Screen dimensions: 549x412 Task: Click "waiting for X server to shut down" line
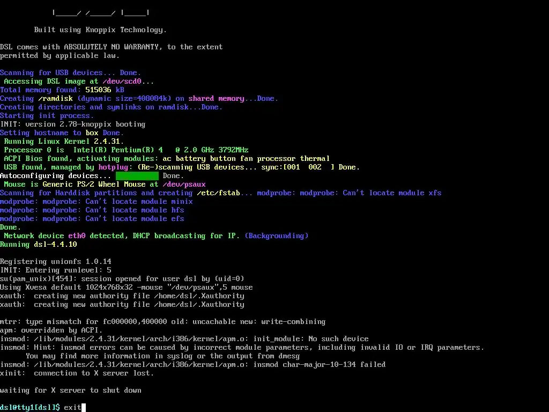tap(70, 391)
